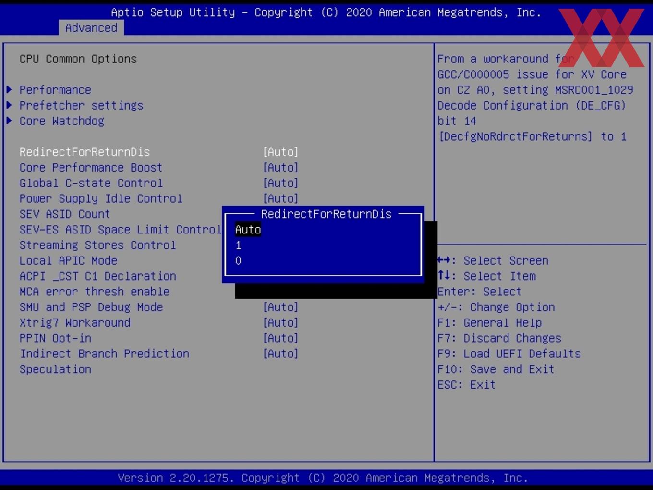Expand the Performance submenu arrow
The width and height of the screenshot is (653, 490).
pos(9,90)
